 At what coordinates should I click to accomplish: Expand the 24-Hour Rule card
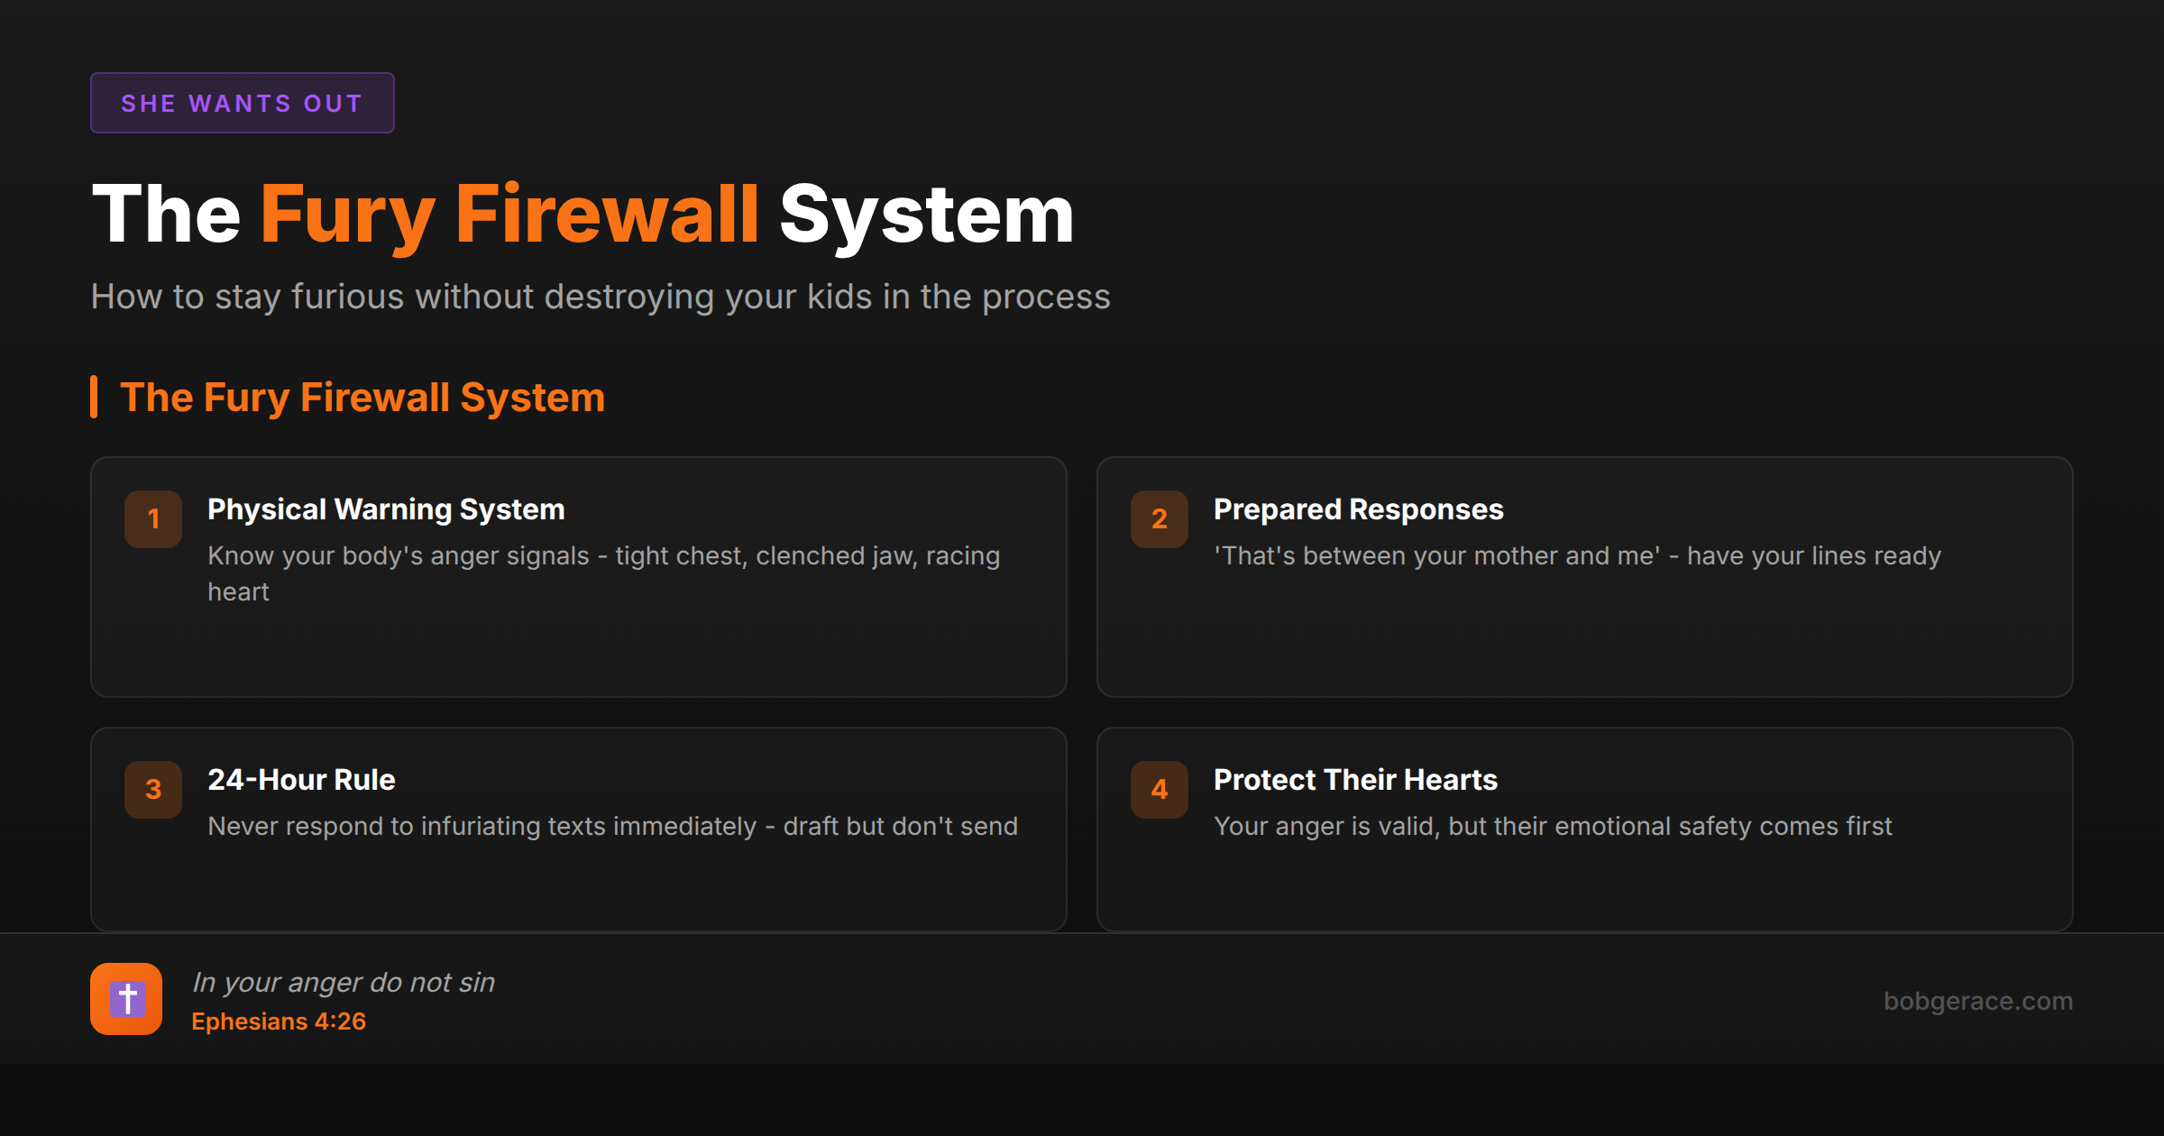pyautogui.click(x=577, y=828)
